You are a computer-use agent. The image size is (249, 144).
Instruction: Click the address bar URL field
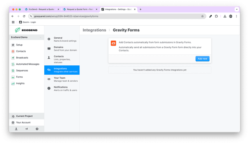[117, 16]
